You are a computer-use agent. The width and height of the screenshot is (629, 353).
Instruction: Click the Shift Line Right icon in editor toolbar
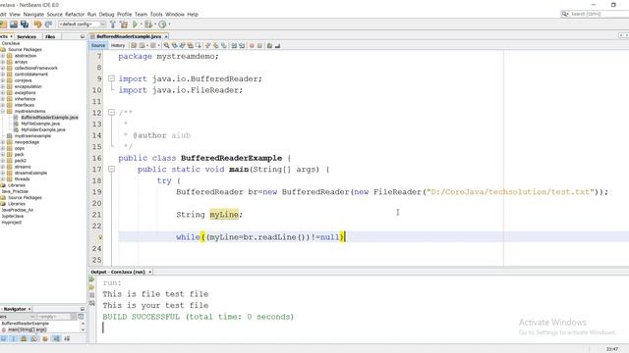pos(241,46)
